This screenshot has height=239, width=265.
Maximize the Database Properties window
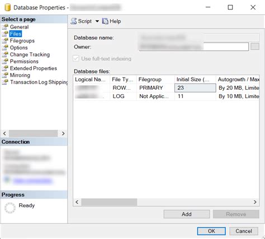point(230,7)
